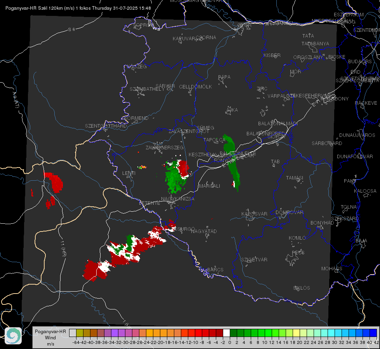Select the AJKA town label
This screenshot has height=349, width=380.
coord(232,110)
